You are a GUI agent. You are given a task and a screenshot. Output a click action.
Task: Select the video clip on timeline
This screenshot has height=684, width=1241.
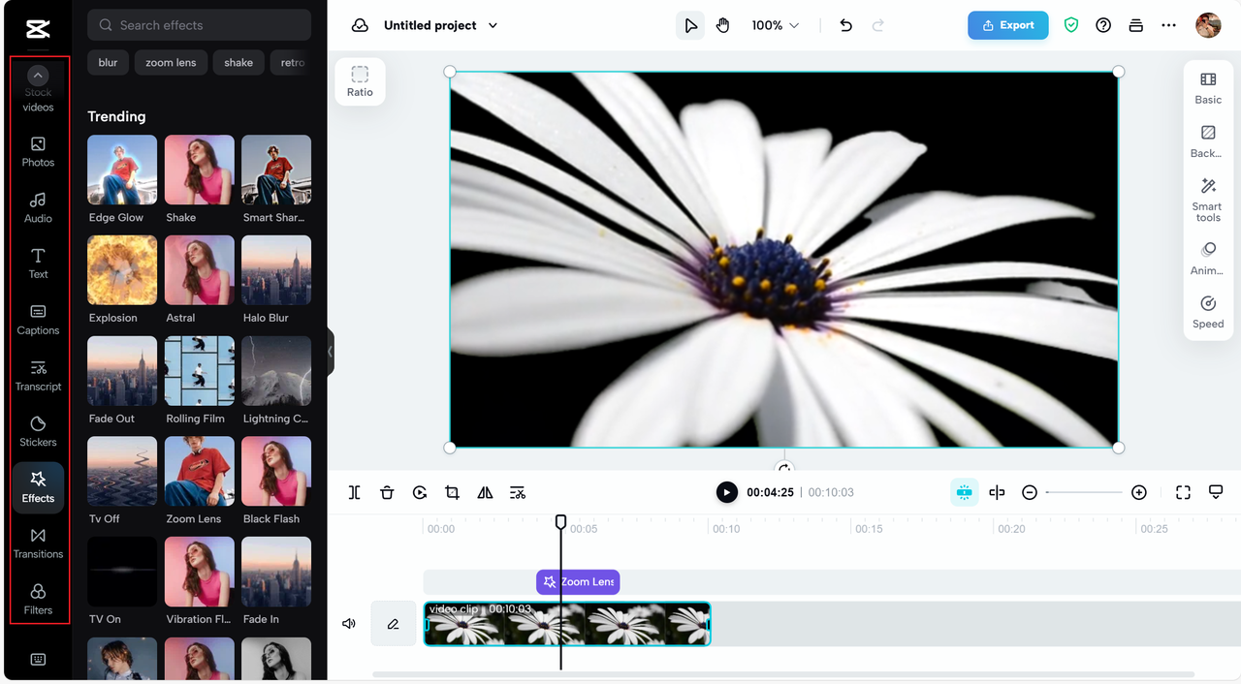pos(567,624)
